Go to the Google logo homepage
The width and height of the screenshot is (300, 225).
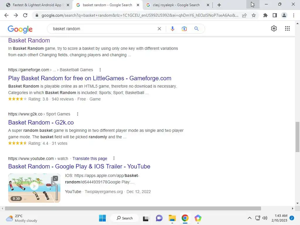[x=20, y=29]
